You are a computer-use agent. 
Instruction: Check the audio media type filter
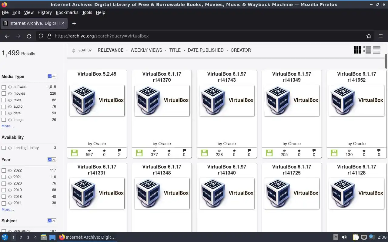pyautogui.click(x=4, y=107)
